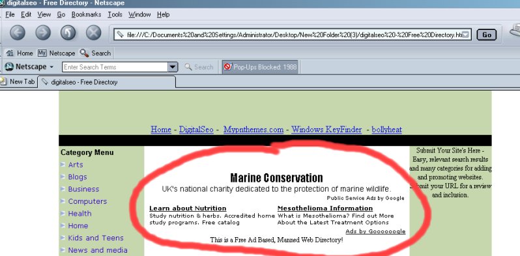Viewport: 520px width, 256px height.
Task: Open the Learn about Nutrition ad link
Action: click(x=188, y=208)
